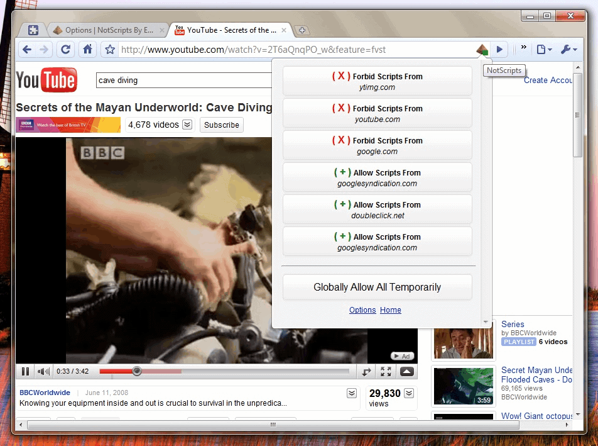Click the June 11, 2008 upload date
Screen dimensions: 598x446
[x=107, y=393]
